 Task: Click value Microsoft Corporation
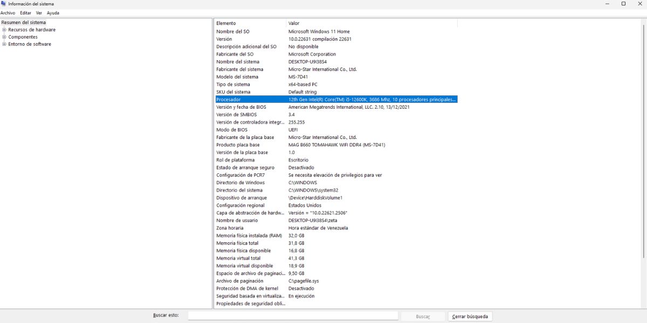click(312, 54)
